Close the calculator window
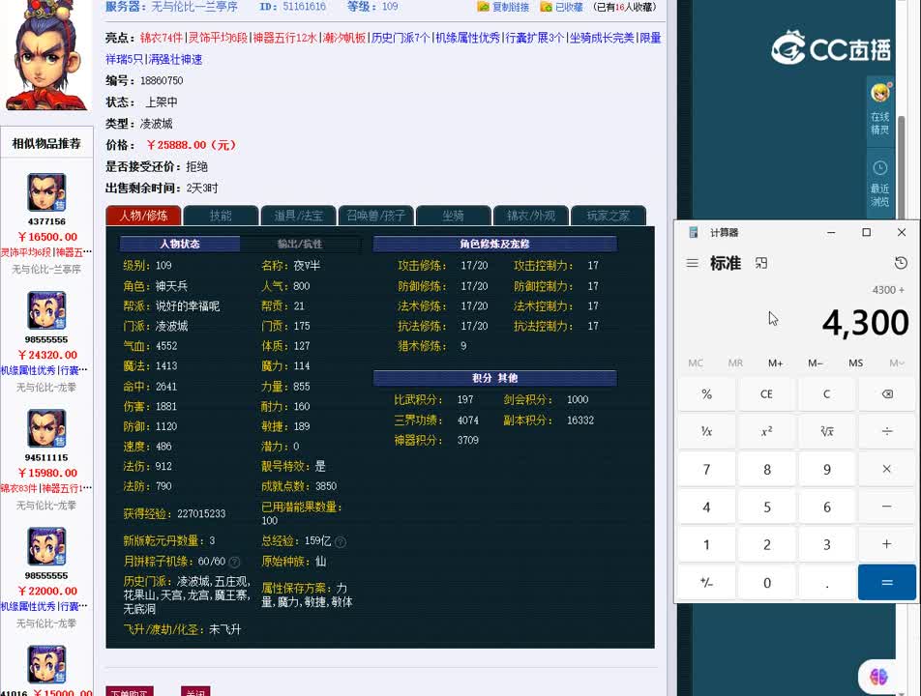Image resolution: width=921 pixels, height=696 pixels. pyautogui.click(x=901, y=232)
